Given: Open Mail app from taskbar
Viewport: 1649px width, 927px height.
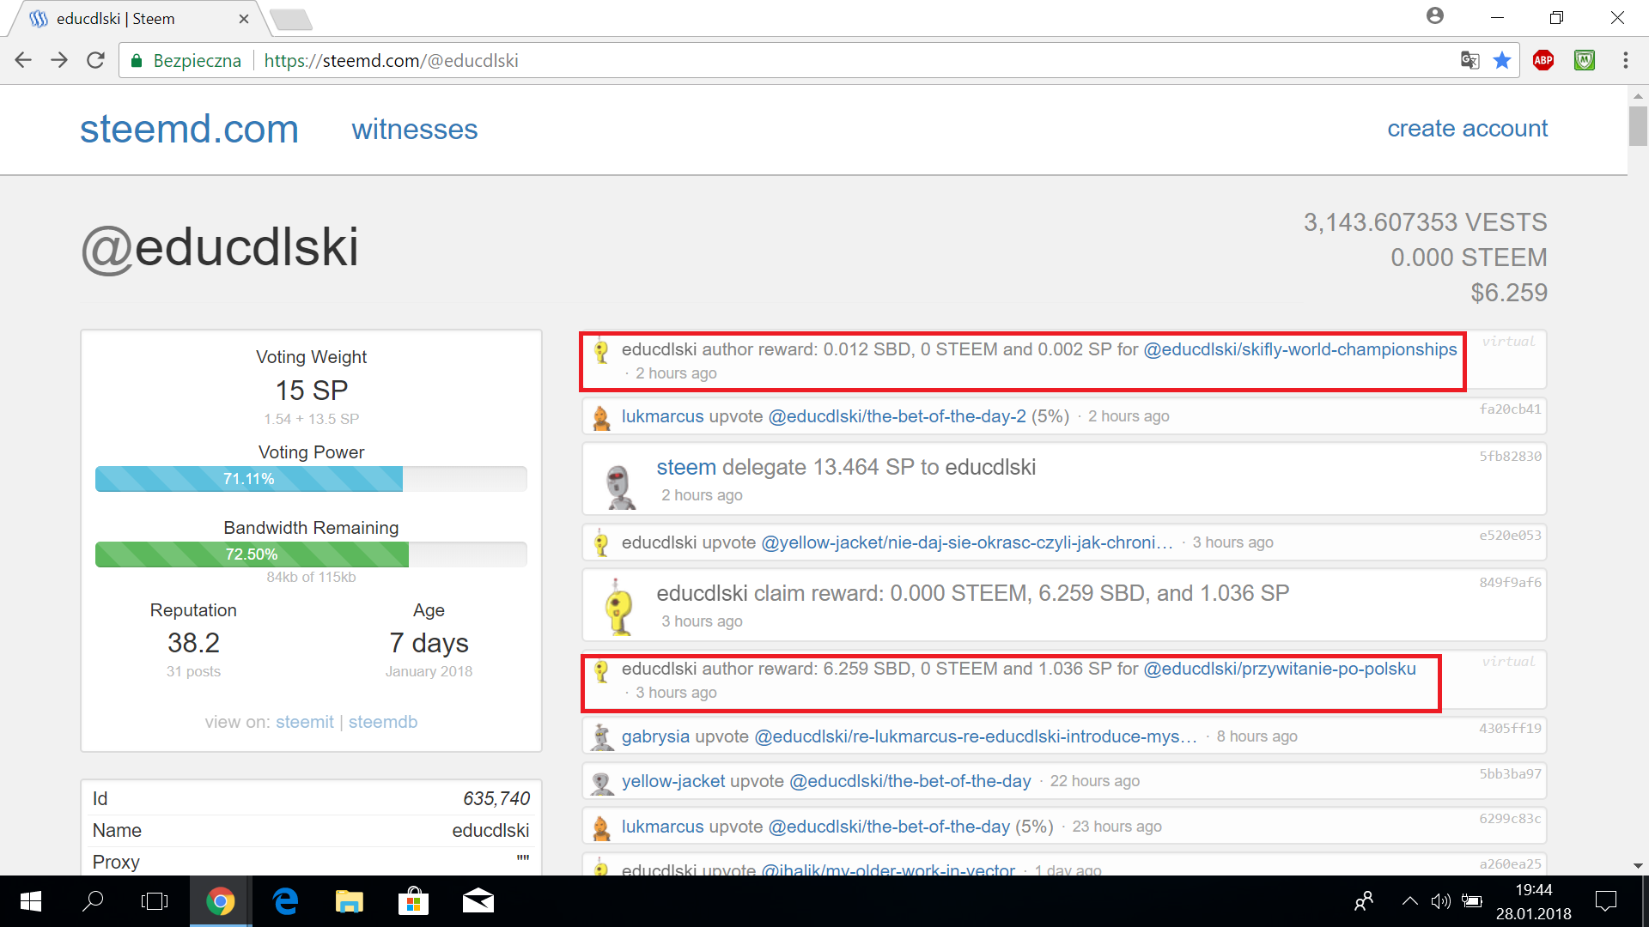Looking at the screenshot, I should [478, 901].
